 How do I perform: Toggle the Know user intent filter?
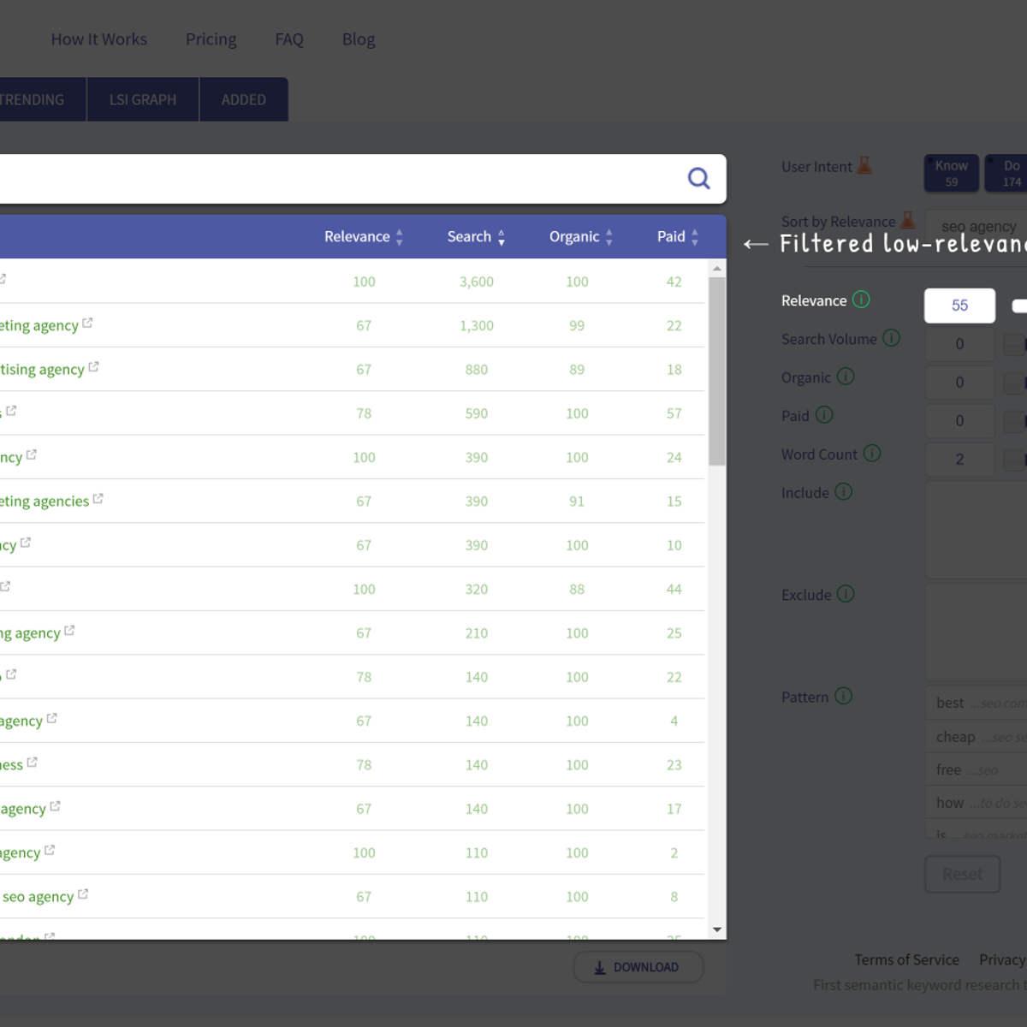pos(951,173)
